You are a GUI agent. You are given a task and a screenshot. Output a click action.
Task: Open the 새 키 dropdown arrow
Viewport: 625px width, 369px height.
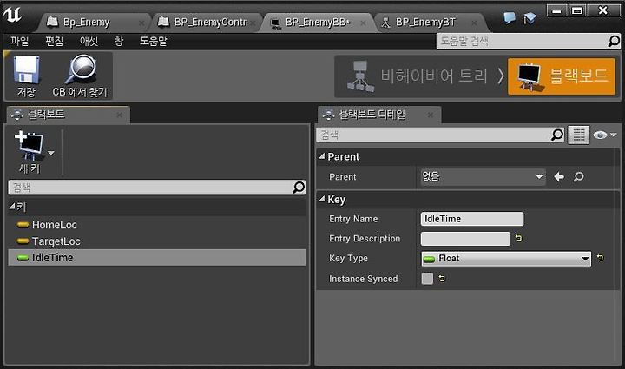(51, 153)
